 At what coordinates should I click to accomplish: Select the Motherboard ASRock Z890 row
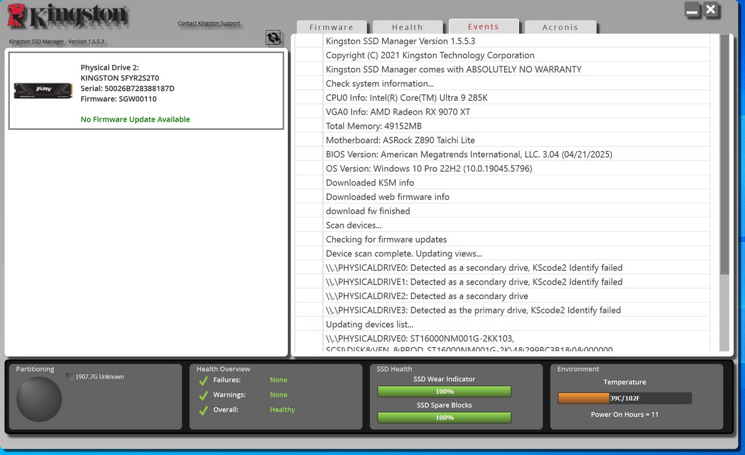click(502, 140)
